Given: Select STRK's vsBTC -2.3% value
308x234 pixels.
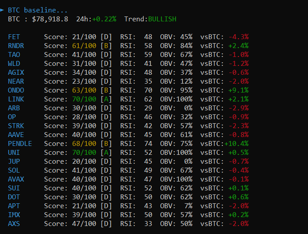Looking at the screenshot, I should coord(239,126).
